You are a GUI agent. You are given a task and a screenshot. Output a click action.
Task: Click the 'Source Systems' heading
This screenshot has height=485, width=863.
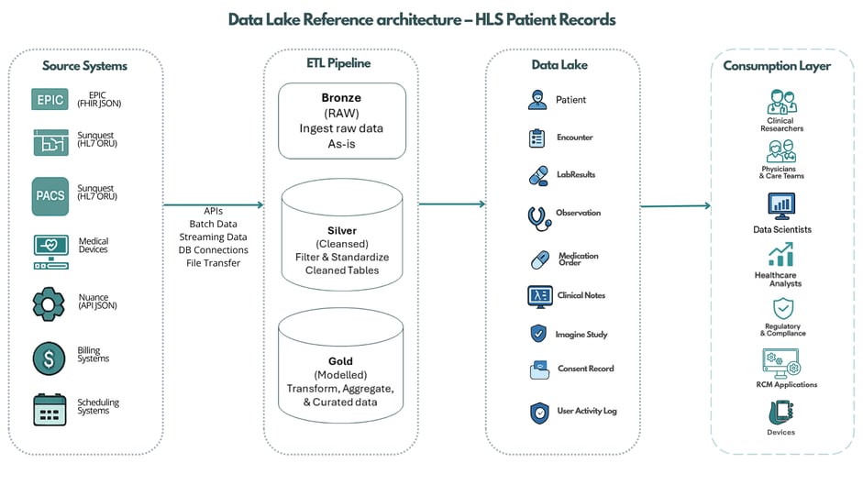click(x=84, y=65)
